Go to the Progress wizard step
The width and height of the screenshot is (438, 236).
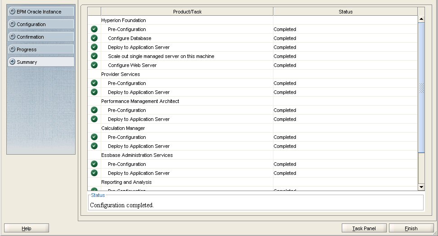pyautogui.click(x=41, y=49)
